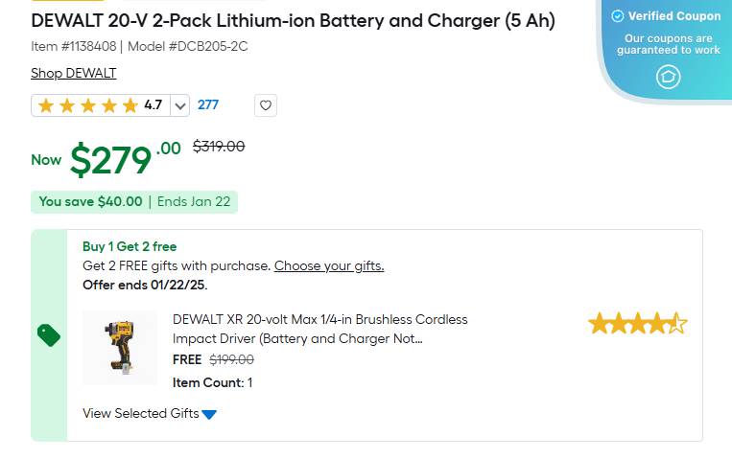Click the 4.7 rating number

click(153, 105)
